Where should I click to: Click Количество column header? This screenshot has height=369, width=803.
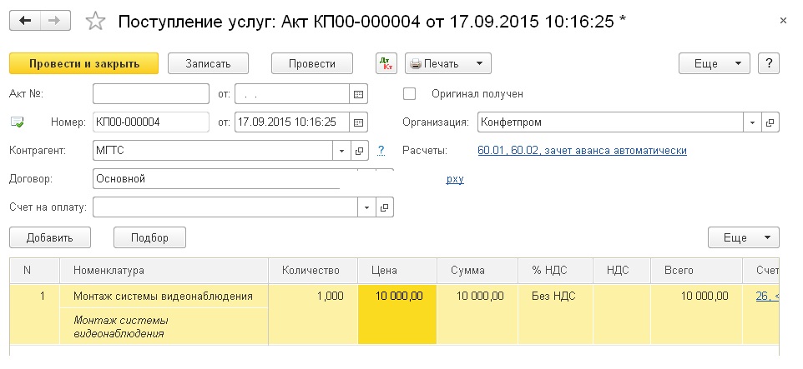pyautogui.click(x=313, y=271)
